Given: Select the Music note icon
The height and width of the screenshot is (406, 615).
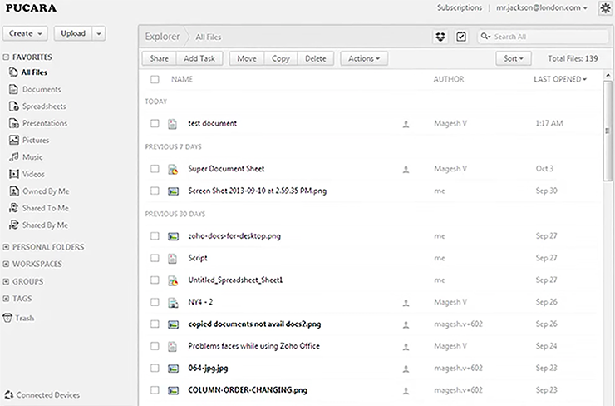Looking at the screenshot, I should [14, 157].
